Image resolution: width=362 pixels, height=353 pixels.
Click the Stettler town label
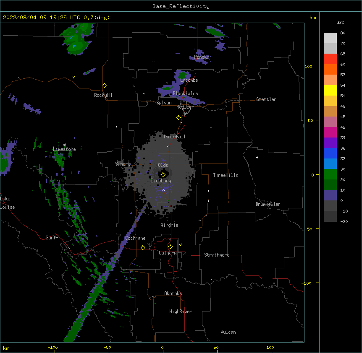pos(266,99)
